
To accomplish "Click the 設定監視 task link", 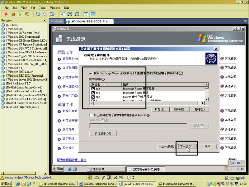I will tap(68, 139).
